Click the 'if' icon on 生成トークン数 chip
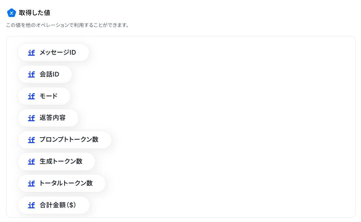This screenshot has width=361, height=222. pos(31,162)
